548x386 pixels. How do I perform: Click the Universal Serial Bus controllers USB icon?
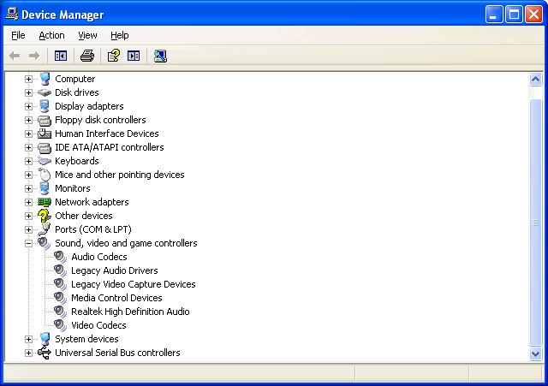tap(45, 353)
